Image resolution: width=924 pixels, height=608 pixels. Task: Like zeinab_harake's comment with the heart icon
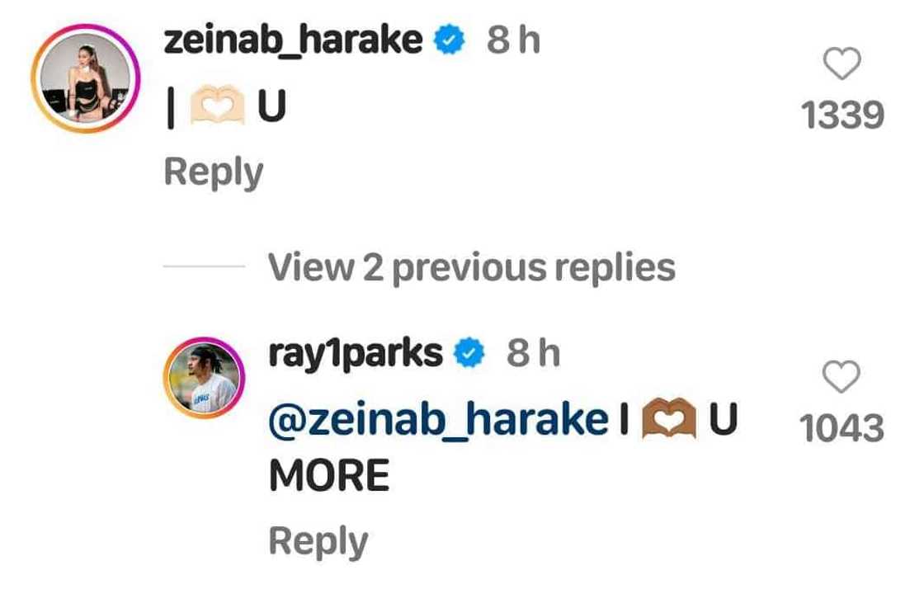tap(842, 64)
